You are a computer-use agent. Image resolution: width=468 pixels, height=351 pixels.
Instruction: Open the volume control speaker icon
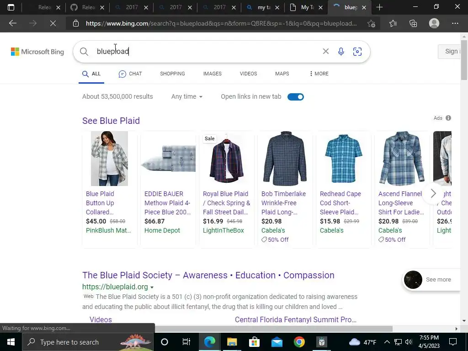409,342
